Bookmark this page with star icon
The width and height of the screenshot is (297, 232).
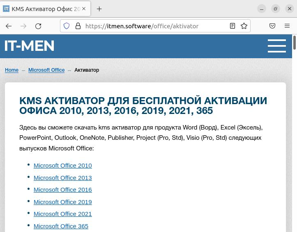coord(244,26)
